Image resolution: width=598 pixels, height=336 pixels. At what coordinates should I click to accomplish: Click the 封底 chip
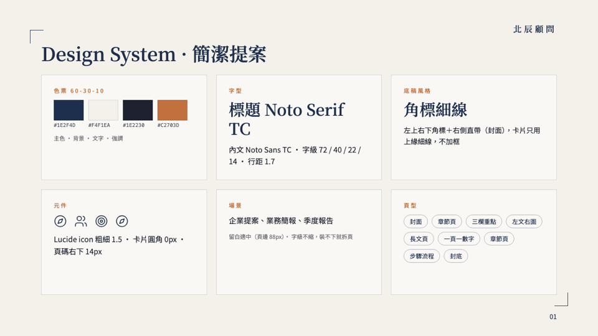[x=456, y=256]
